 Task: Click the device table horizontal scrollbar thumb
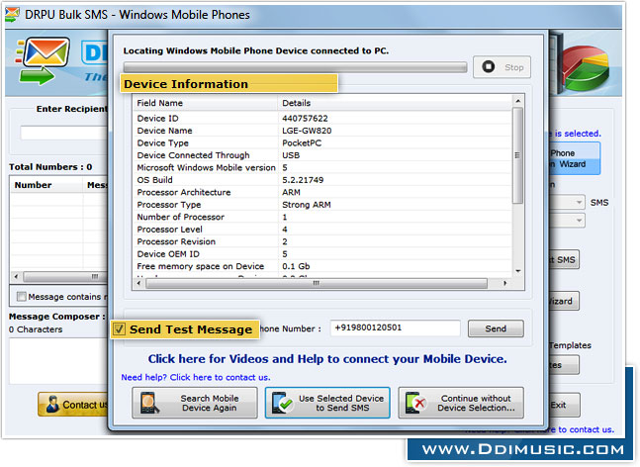317,283
